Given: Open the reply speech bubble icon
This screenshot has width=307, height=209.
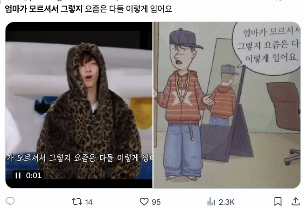Looking at the screenshot, I should (x=10, y=202).
